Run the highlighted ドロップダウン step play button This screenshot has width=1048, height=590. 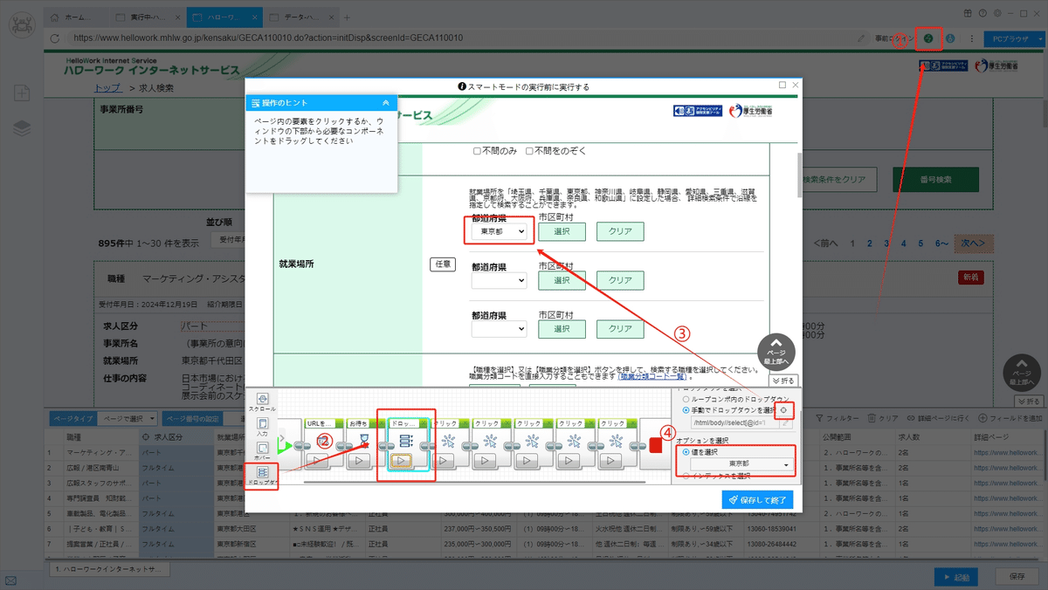402,460
